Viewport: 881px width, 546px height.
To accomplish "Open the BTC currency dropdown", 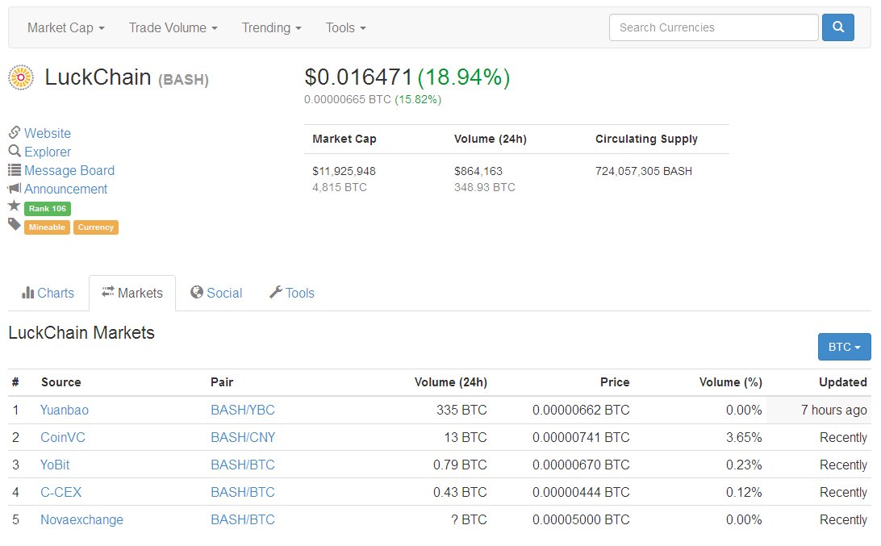I will 844,347.
